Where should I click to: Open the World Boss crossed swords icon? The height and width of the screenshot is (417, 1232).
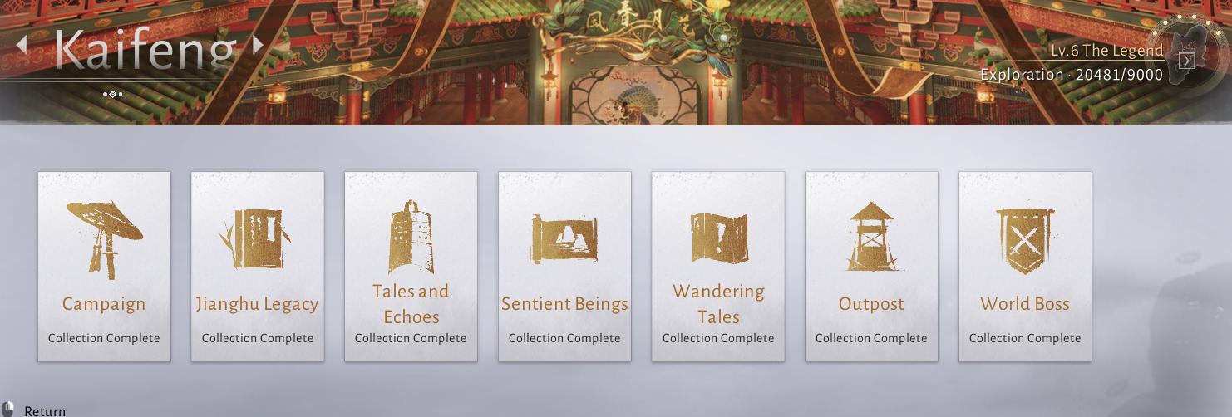[1025, 241]
